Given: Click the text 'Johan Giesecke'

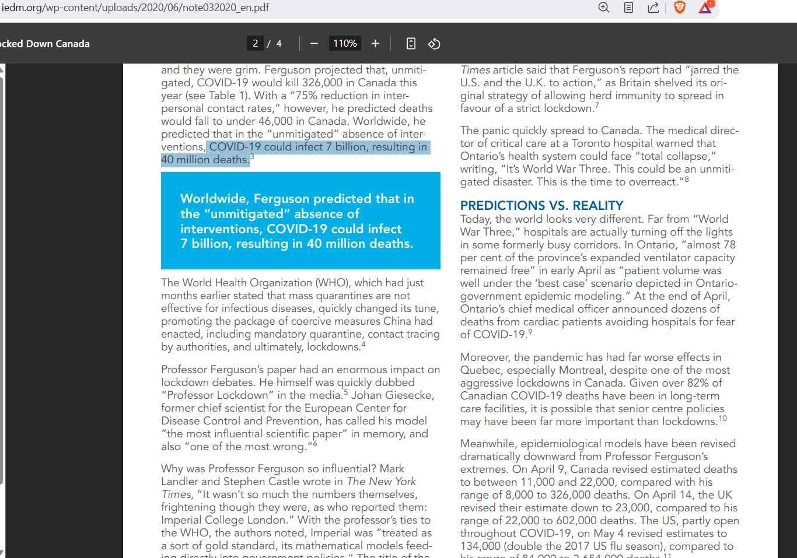Looking at the screenshot, I should (x=391, y=395).
